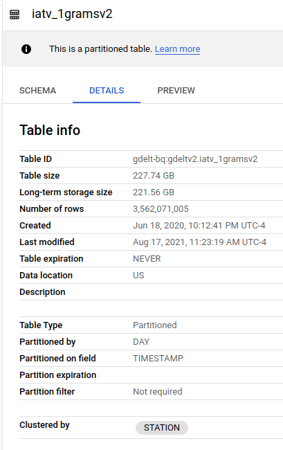Click the NEVER table expiration value

click(147, 259)
